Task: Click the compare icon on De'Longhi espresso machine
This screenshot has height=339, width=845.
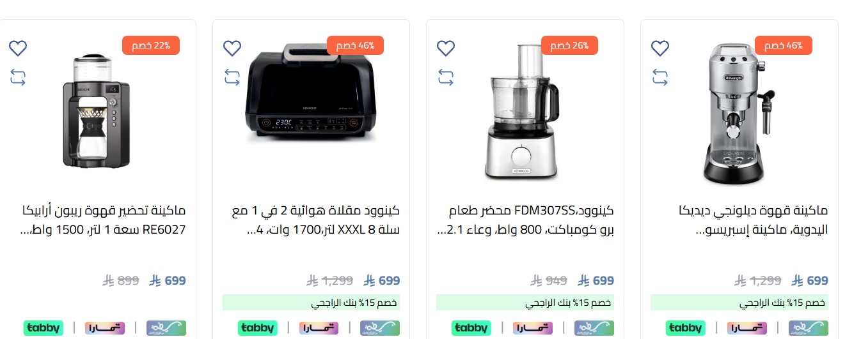Action: tap(659, 77)
